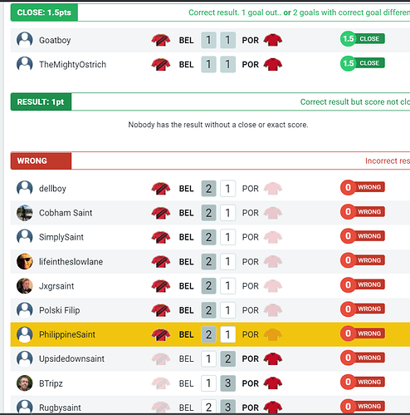
Task: Click SimplySaint's Belgium score box showing 2
Action: click(x=208, y=237)
